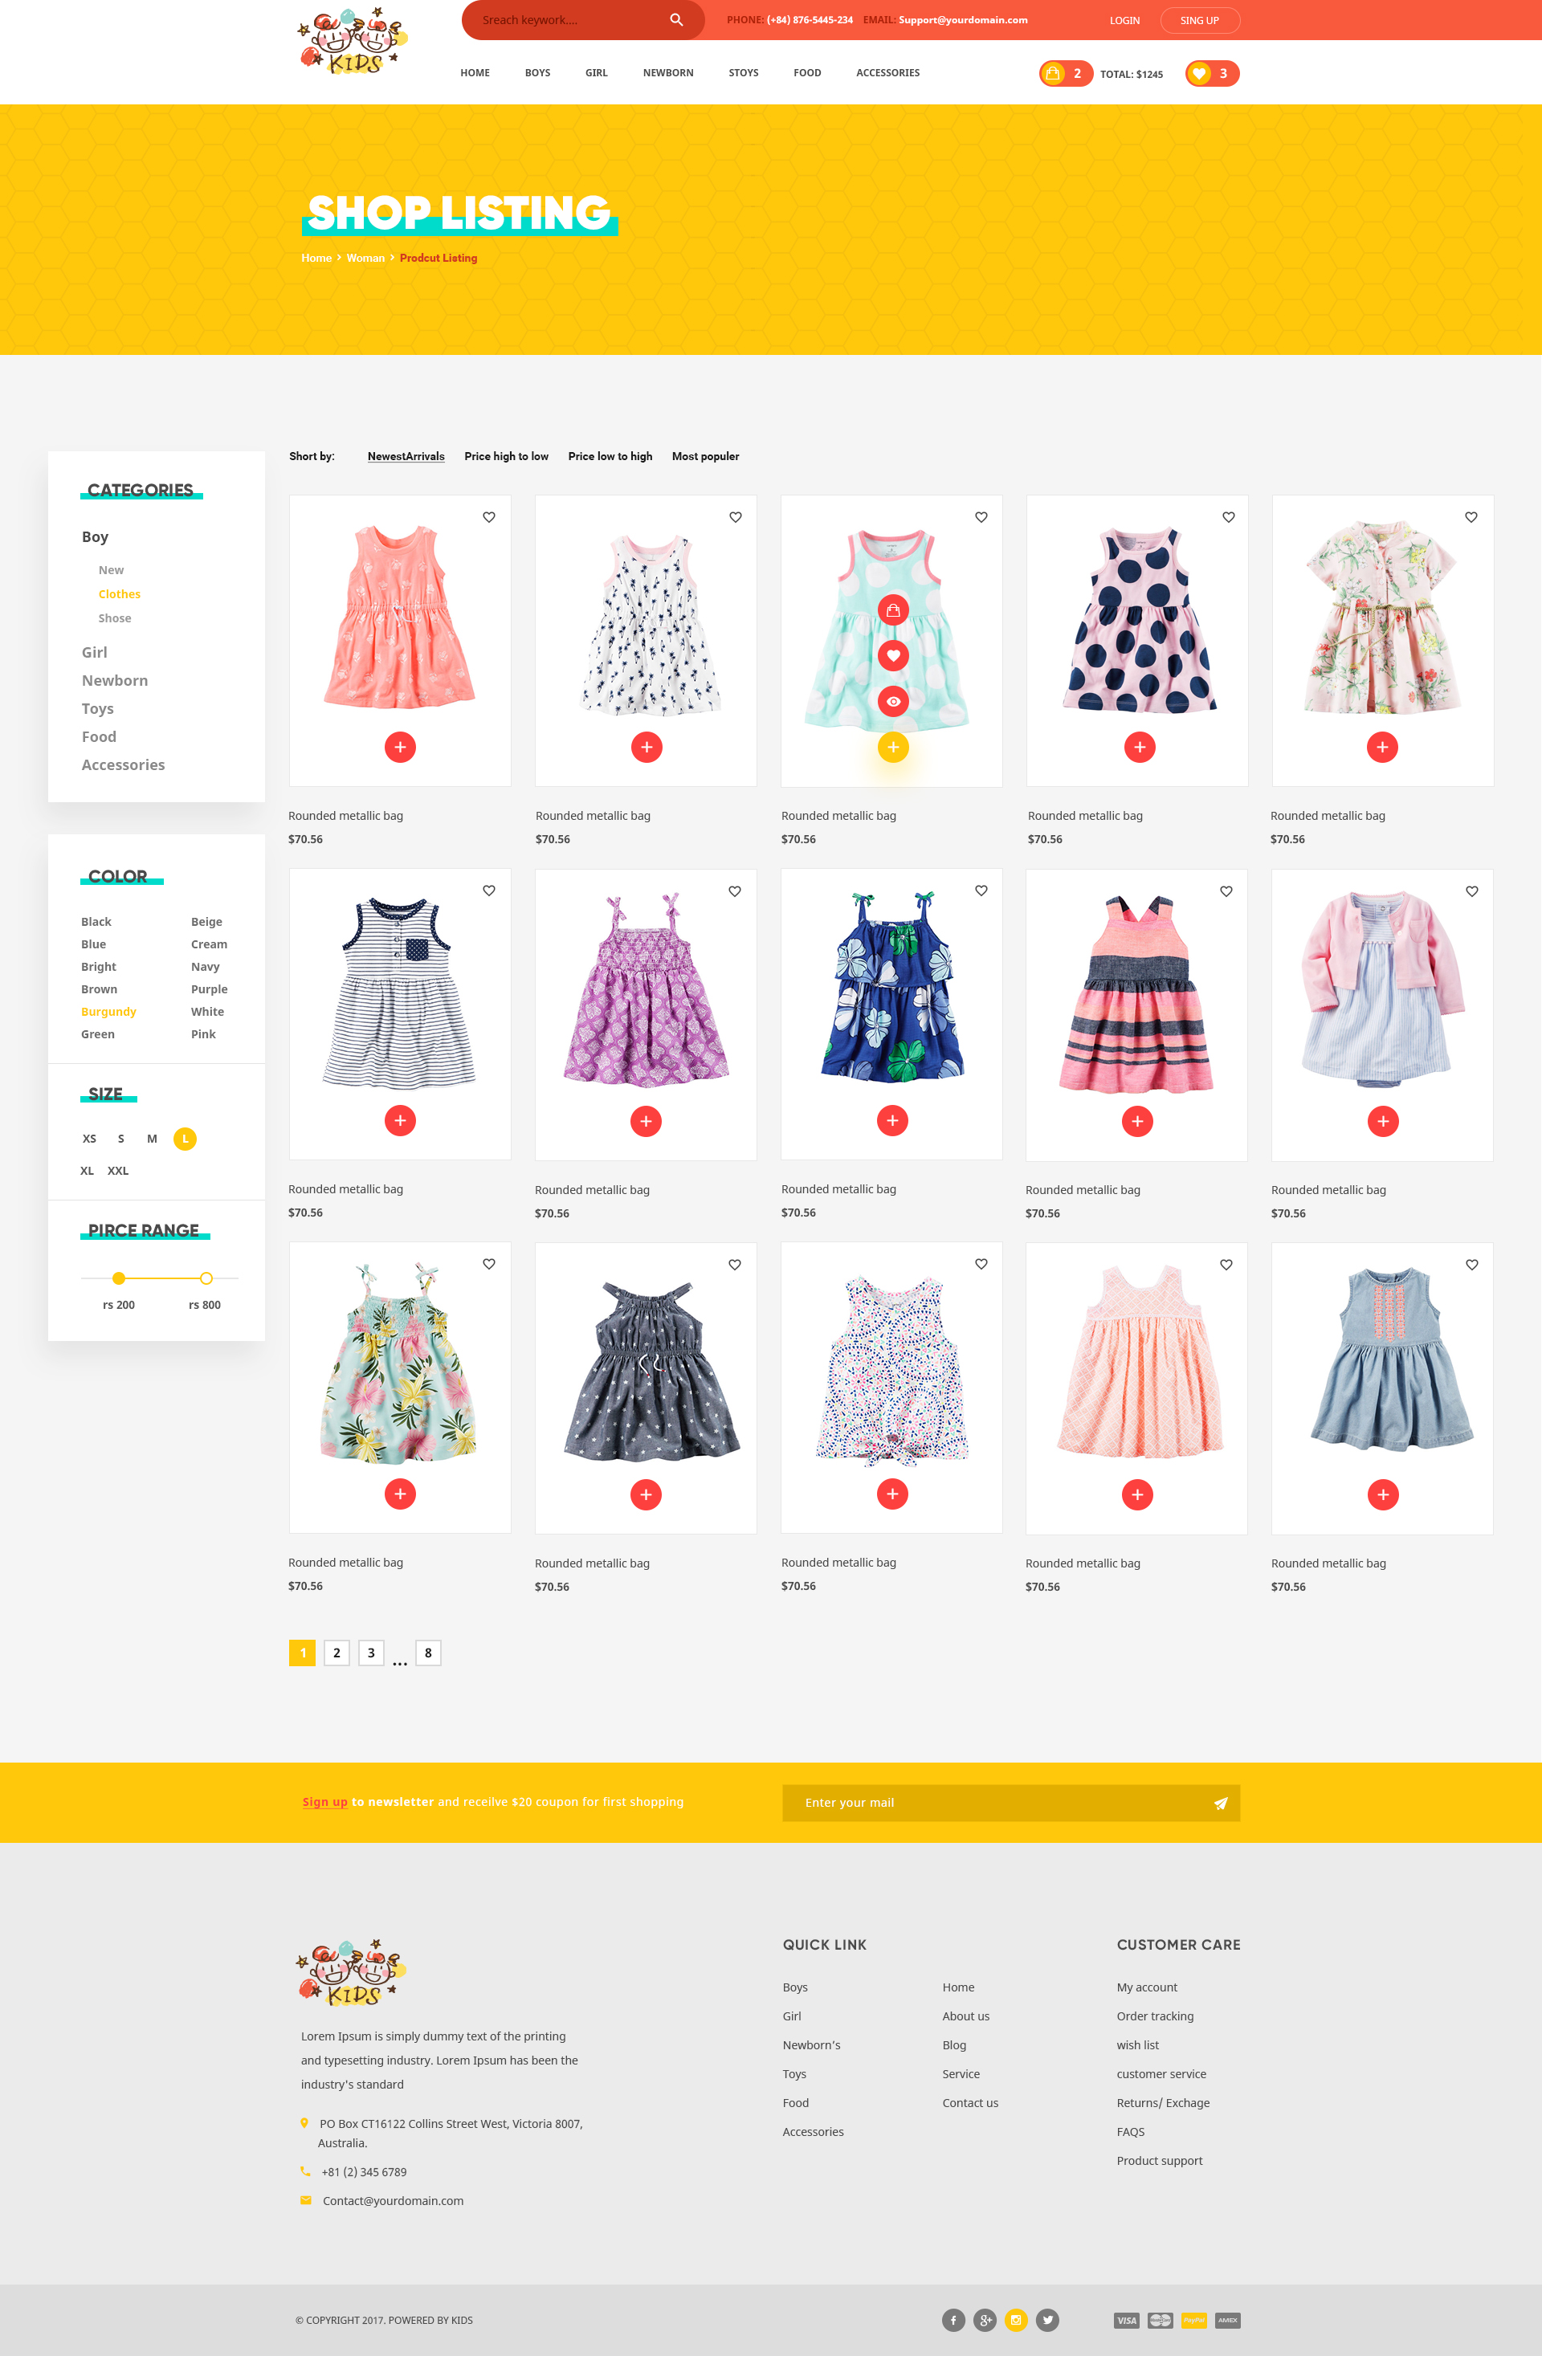
Task: Select size L filter
Action: tap(186, 1139)
